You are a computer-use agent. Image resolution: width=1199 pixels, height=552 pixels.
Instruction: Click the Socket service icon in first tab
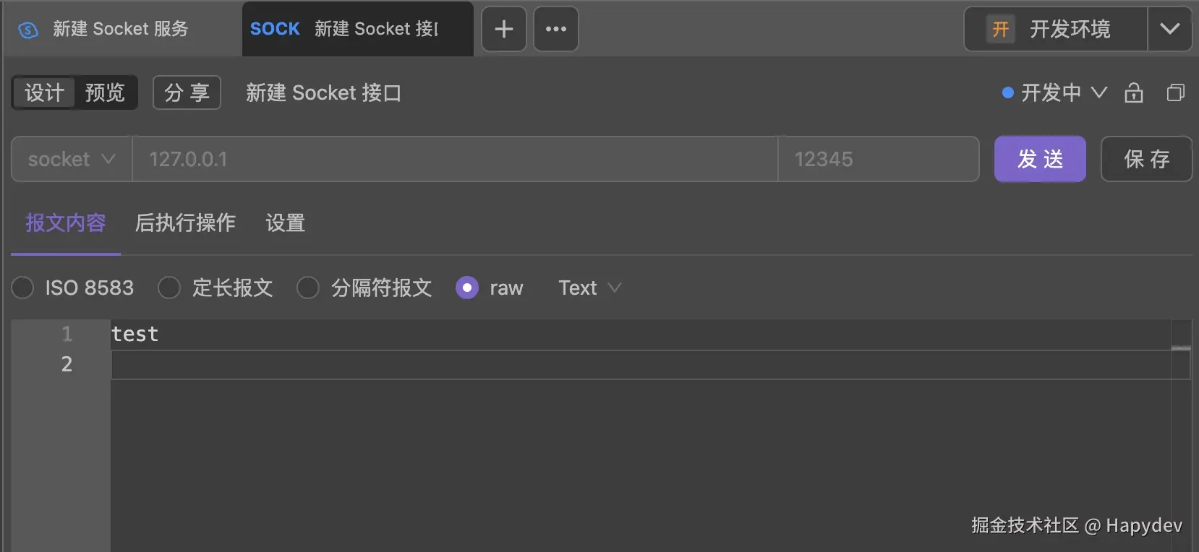click(28, 30)
